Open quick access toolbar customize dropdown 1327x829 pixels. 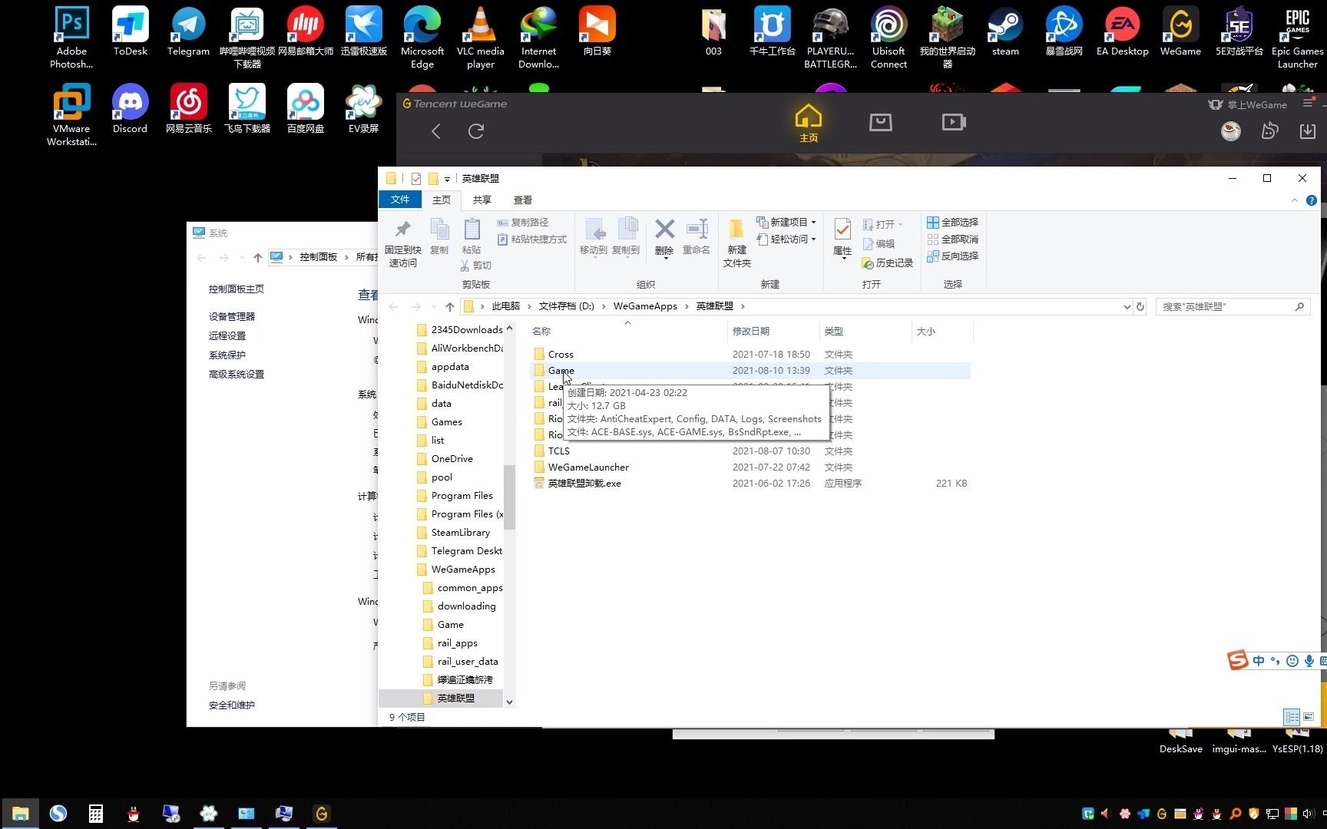(447, 179)
